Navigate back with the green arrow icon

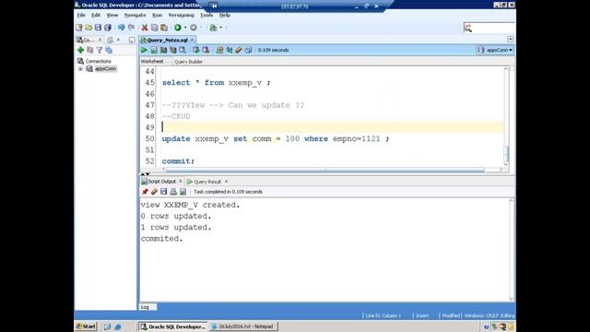pyautogui.click(x=178, y=28)
